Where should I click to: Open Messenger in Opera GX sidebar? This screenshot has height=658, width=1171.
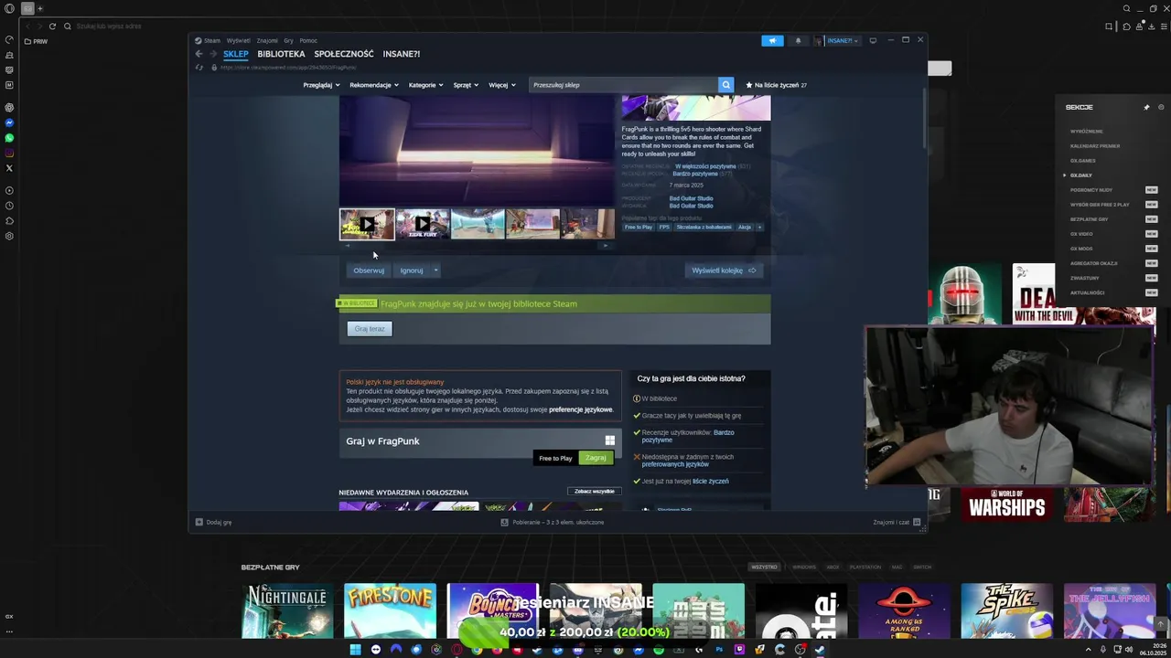click(9, 122)
